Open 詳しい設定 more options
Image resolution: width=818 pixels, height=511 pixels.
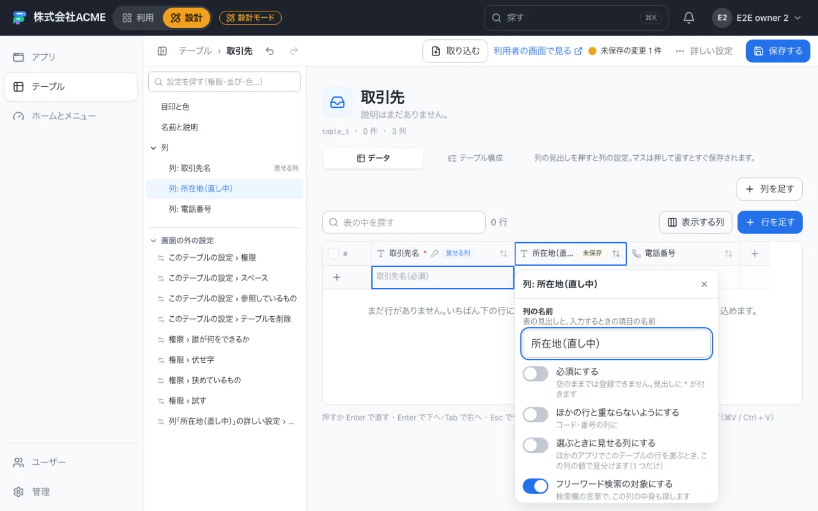(x=705, y=51)
